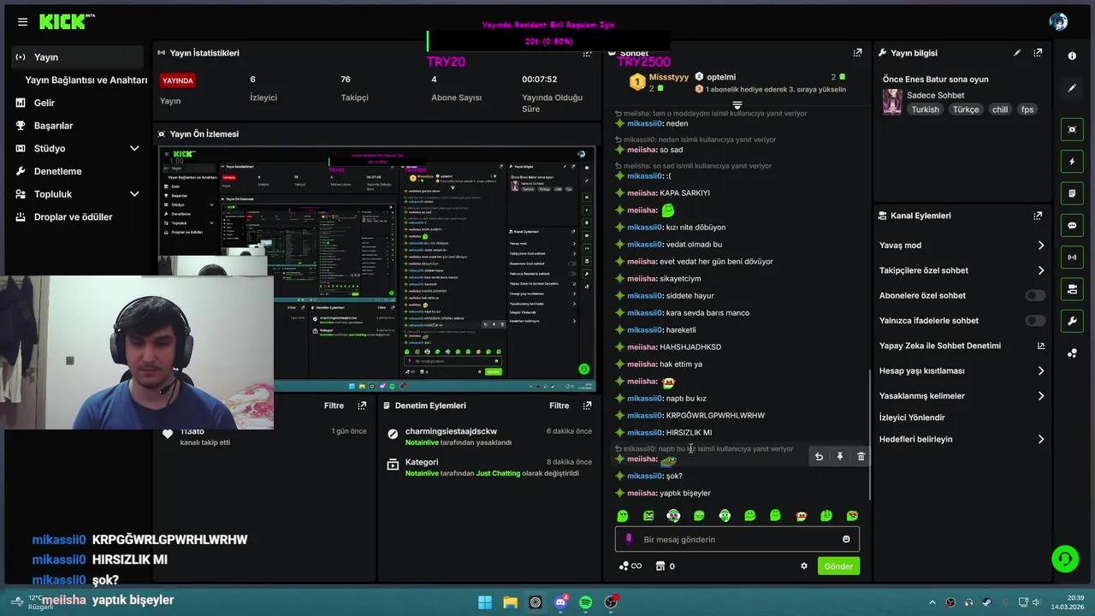This screenshot has width=1095, height=616.
Task: Click the info icon in the right toolbar
Action: 1072,56
